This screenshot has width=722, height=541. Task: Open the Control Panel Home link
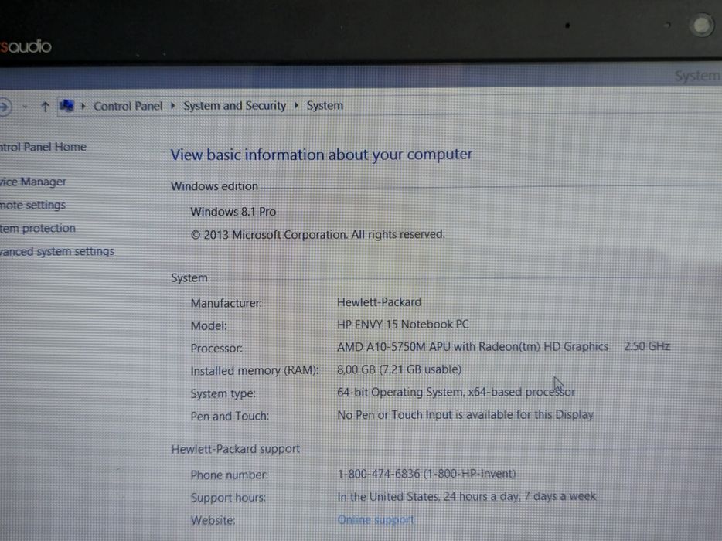43,147
